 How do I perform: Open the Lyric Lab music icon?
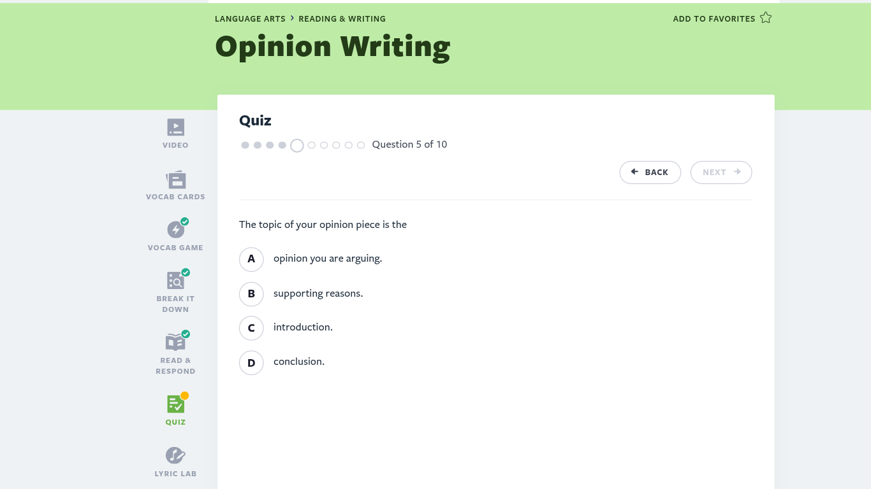pyautogui.click(x=175, y=455)
